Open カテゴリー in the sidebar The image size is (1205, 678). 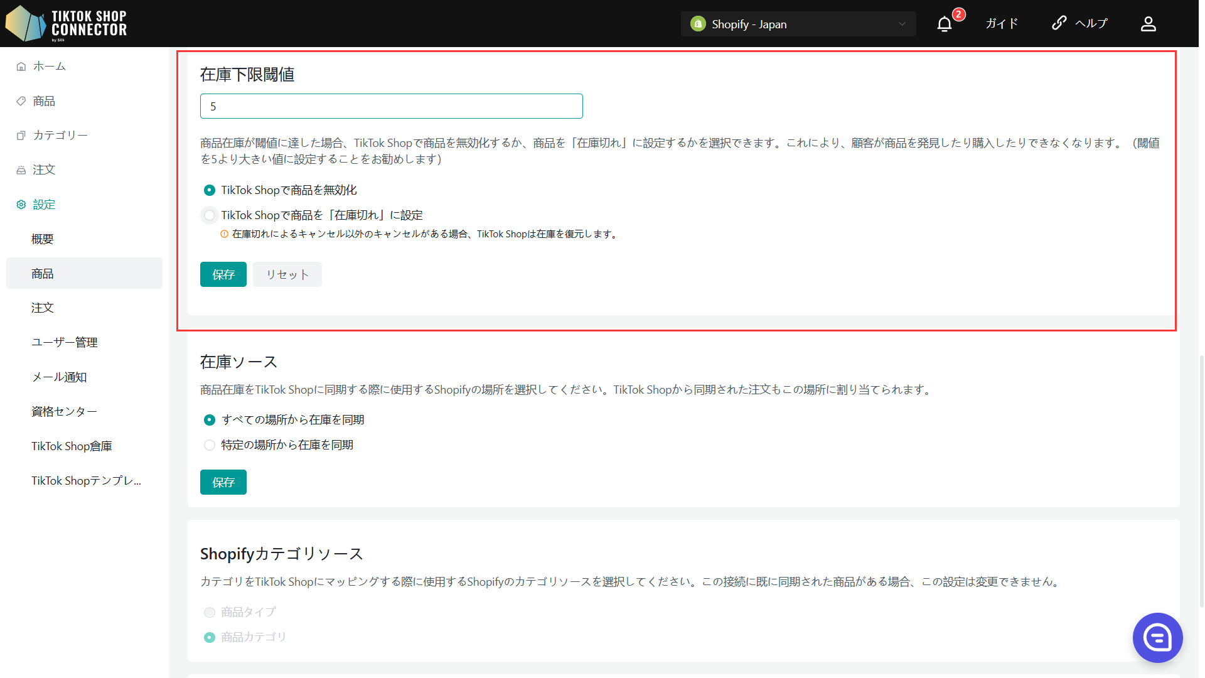pyautogui.click(x=84, y=135)
